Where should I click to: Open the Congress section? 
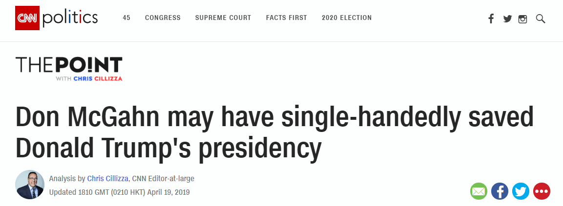163,18
